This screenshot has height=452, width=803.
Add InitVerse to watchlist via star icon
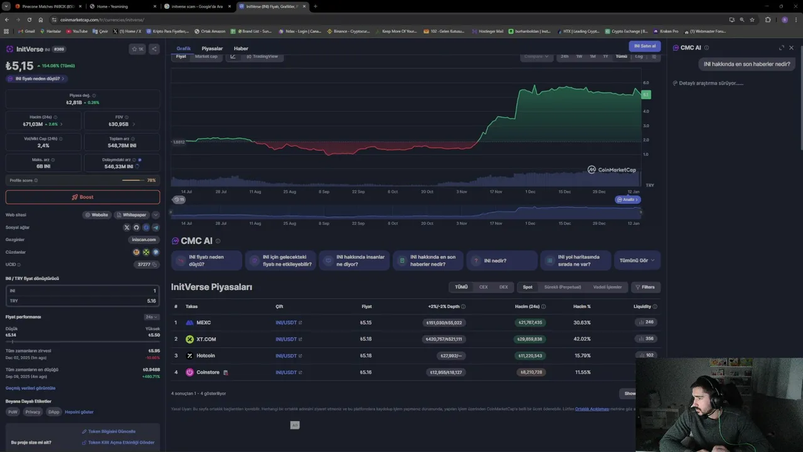pos(137,49)
